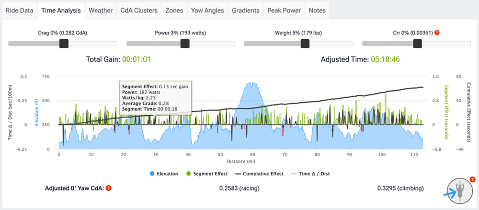The image size is (479, 210).
Task: Hide the Time Δ / Dist legend series
Action: click(x=307, y=174)
